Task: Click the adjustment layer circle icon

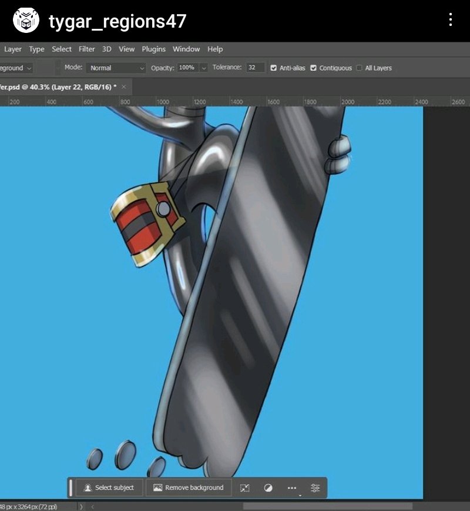Action: (x=268, y=488)
